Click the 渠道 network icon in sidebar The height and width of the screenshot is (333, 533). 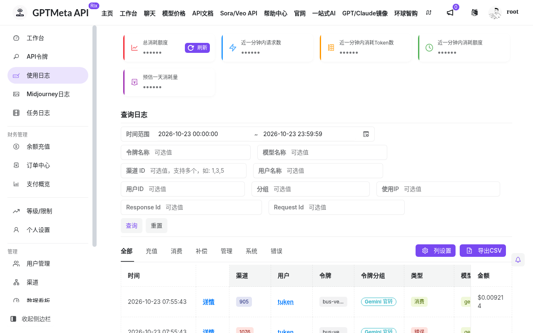click(x=16, y=282)
